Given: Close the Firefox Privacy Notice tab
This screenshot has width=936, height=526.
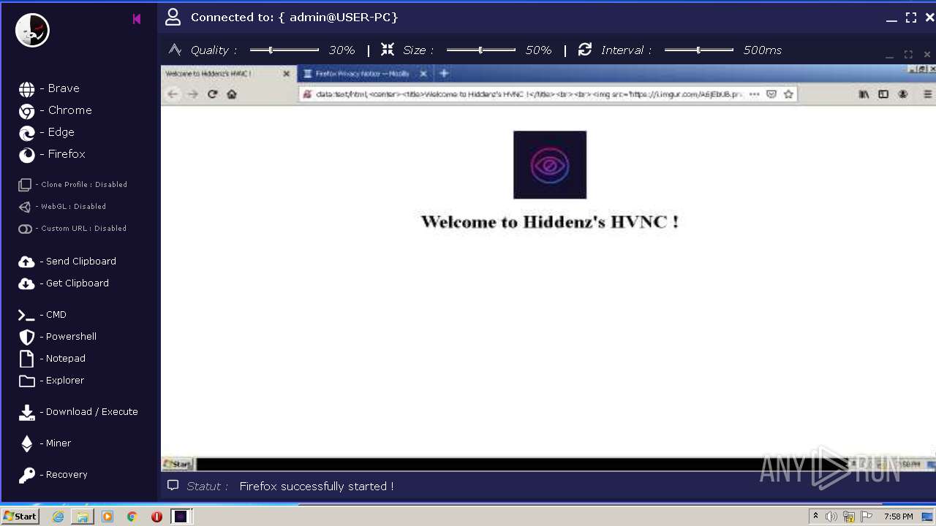Looking at the screenshot, I should pyautogui.click(x=423, y=74).
